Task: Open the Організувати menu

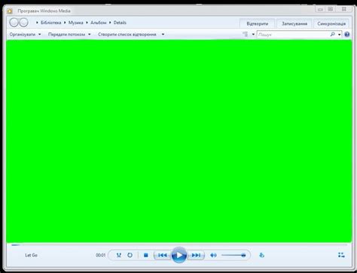Action: point(25,35)
